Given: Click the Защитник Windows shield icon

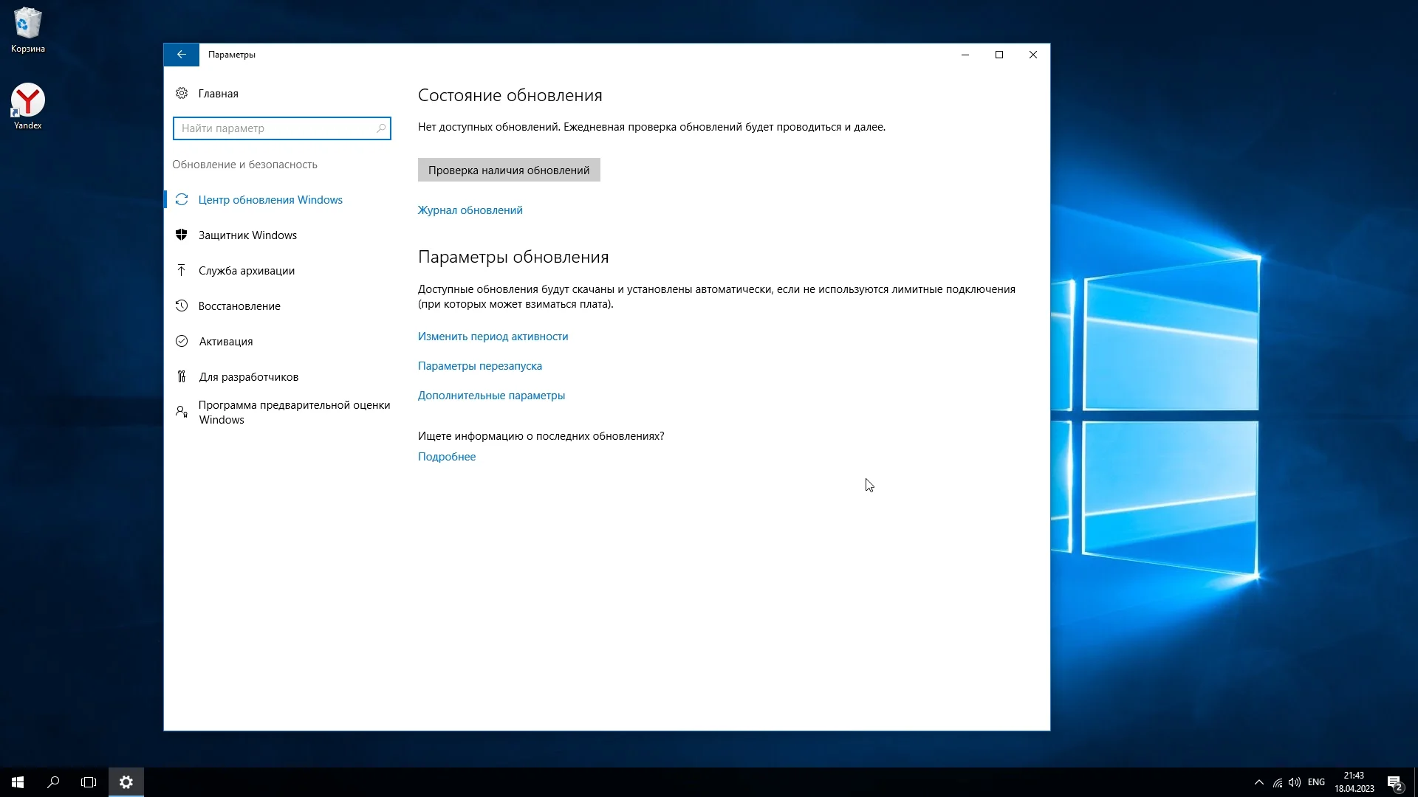Looking at the screenshot, I should (182, 235).
